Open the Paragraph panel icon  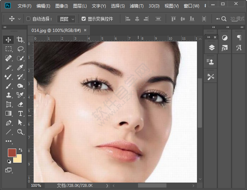pos(239,38)
